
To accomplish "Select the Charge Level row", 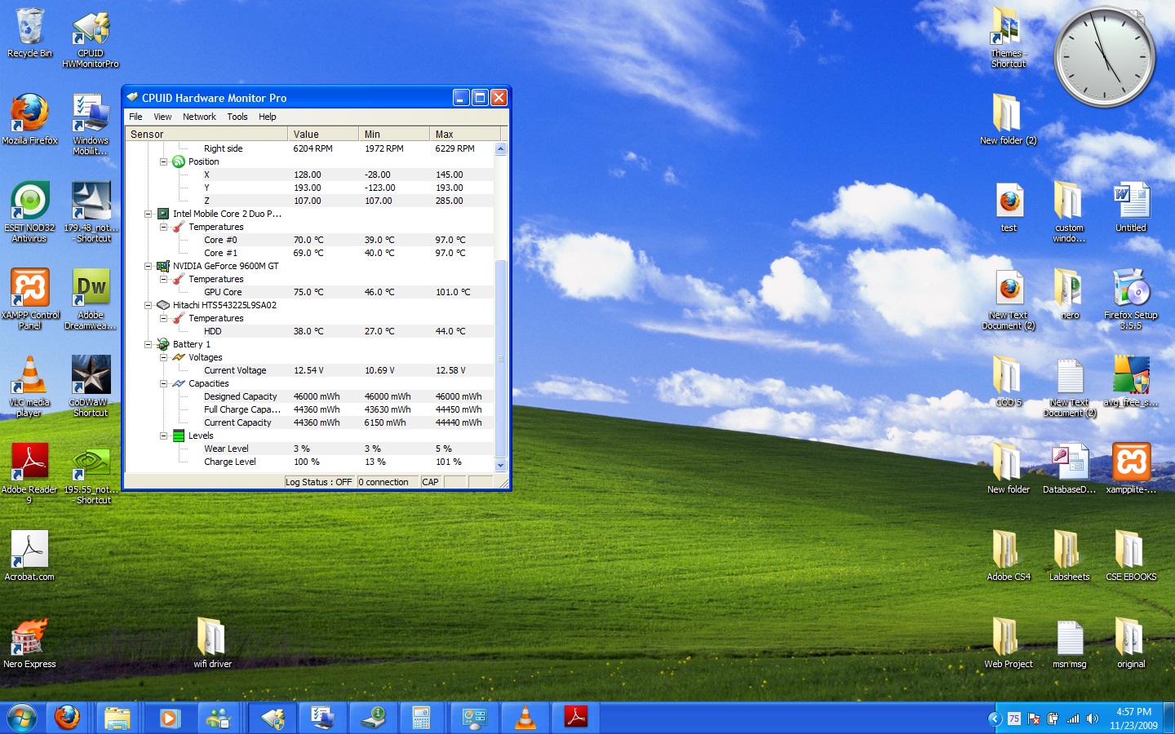I will pos(310,462).
